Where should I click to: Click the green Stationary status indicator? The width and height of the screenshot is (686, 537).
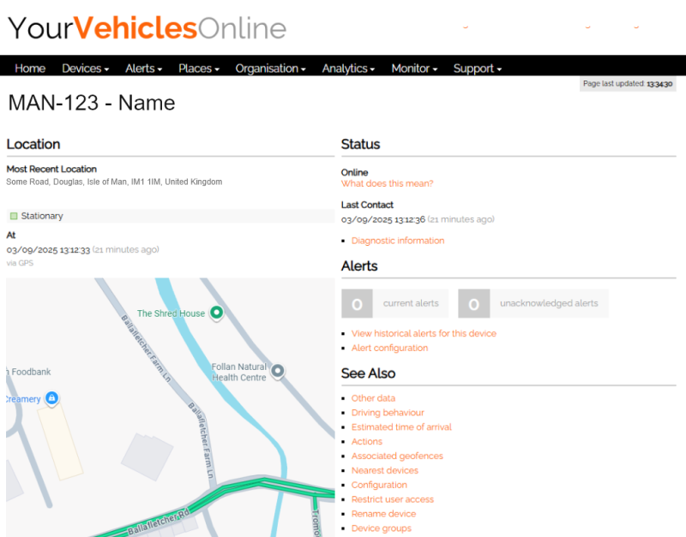14,216
